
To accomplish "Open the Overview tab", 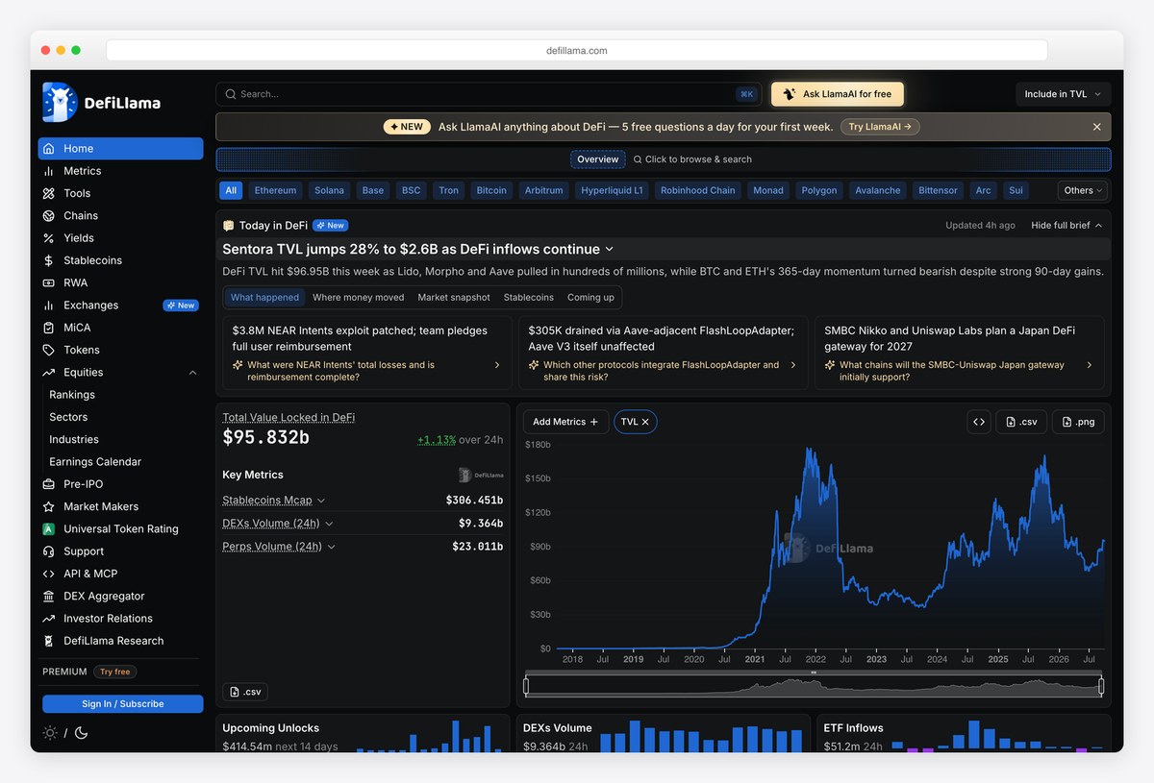I will tap(597, 159).
